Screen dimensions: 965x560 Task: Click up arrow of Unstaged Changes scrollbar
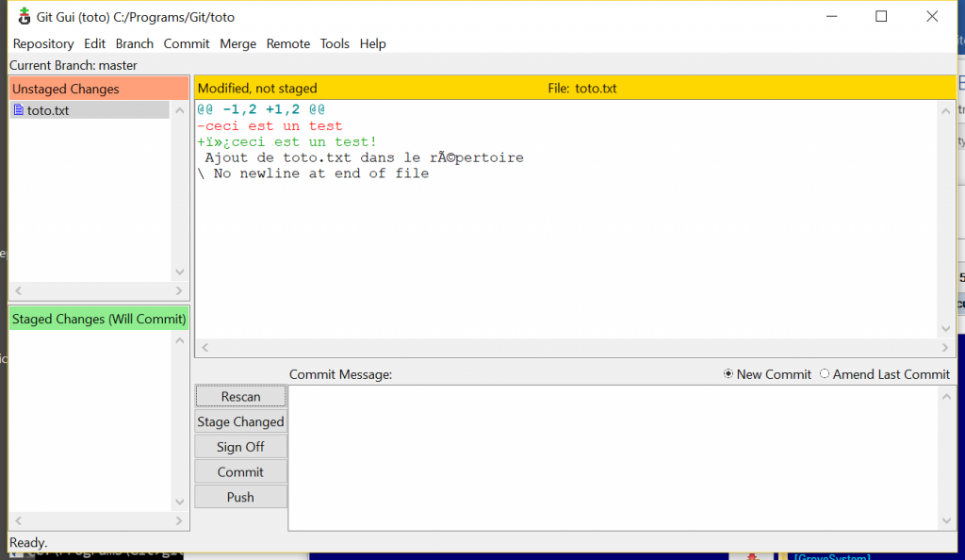point(180,110)
